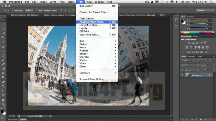Select the History Brush tool
This screenshot has height=121, width=216.
tap(3, 60)
